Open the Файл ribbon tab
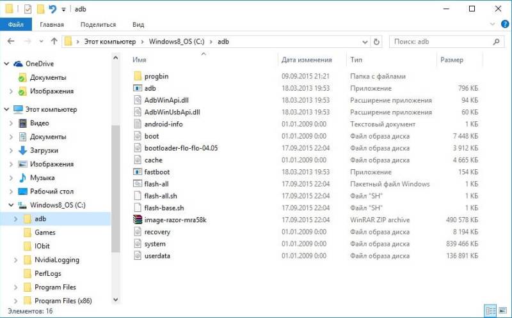The height and width of the screenshot is (318, 512). coord(15,24)
